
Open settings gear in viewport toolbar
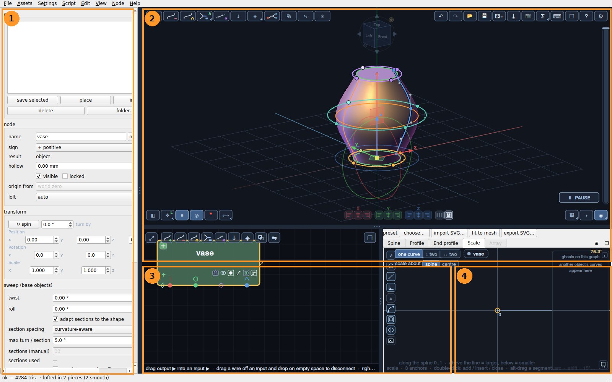click(x=601, y=16)
